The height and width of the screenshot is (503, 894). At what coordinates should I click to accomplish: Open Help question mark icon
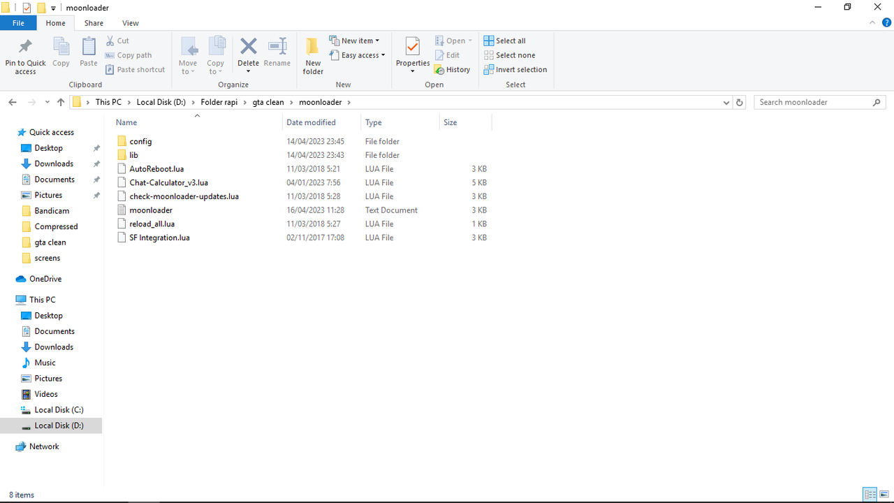pos(886,23)
